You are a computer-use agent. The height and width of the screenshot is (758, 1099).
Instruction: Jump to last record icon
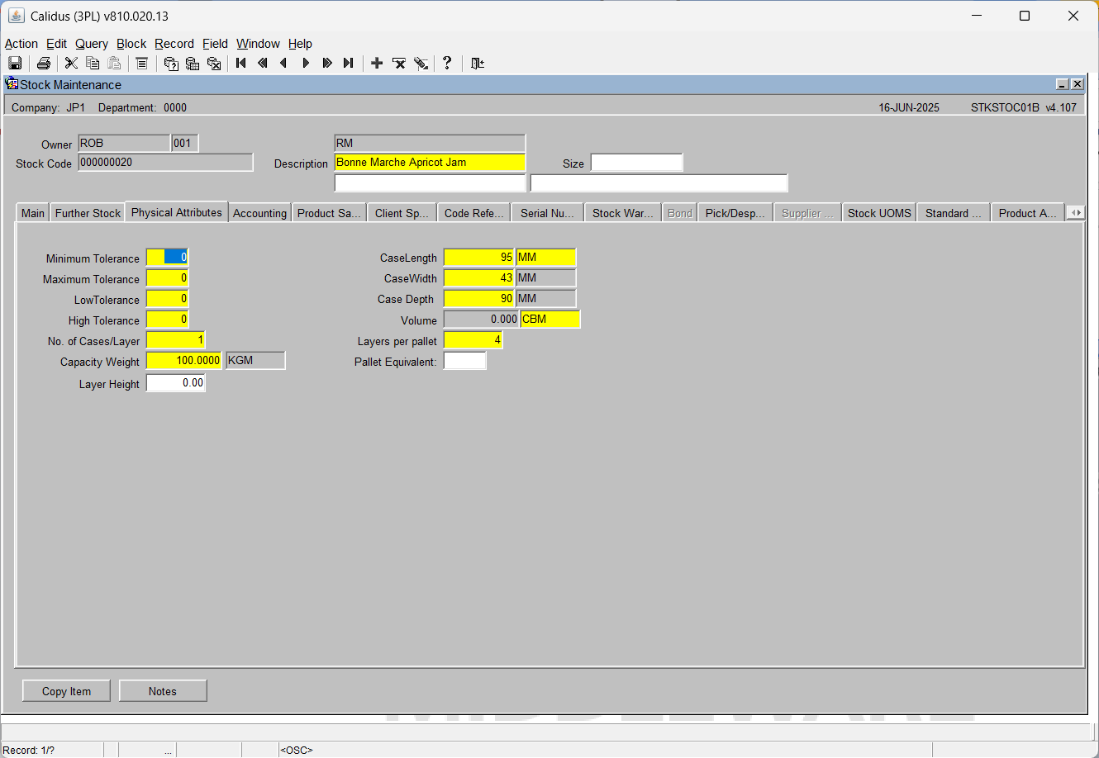pyautogui.click(x=349, y=64)
